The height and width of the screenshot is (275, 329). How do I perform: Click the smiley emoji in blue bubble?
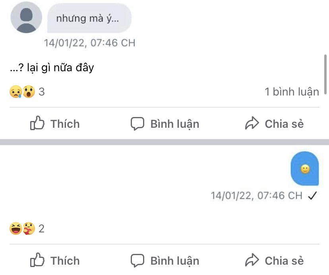(x=305, y=170)
